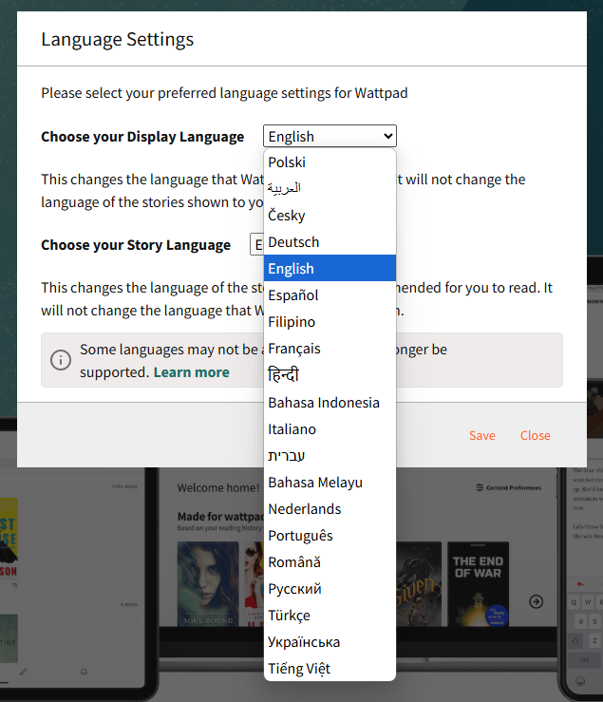Open the Soul Bound book cover
The height and width of the screenshot is (702, 603).
click(208, 584)
